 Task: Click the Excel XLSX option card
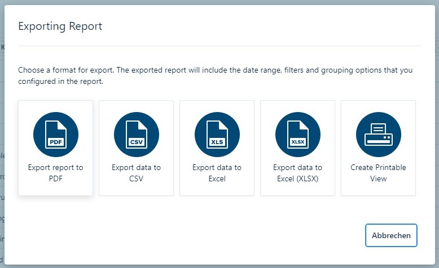(x=298, y=189)
